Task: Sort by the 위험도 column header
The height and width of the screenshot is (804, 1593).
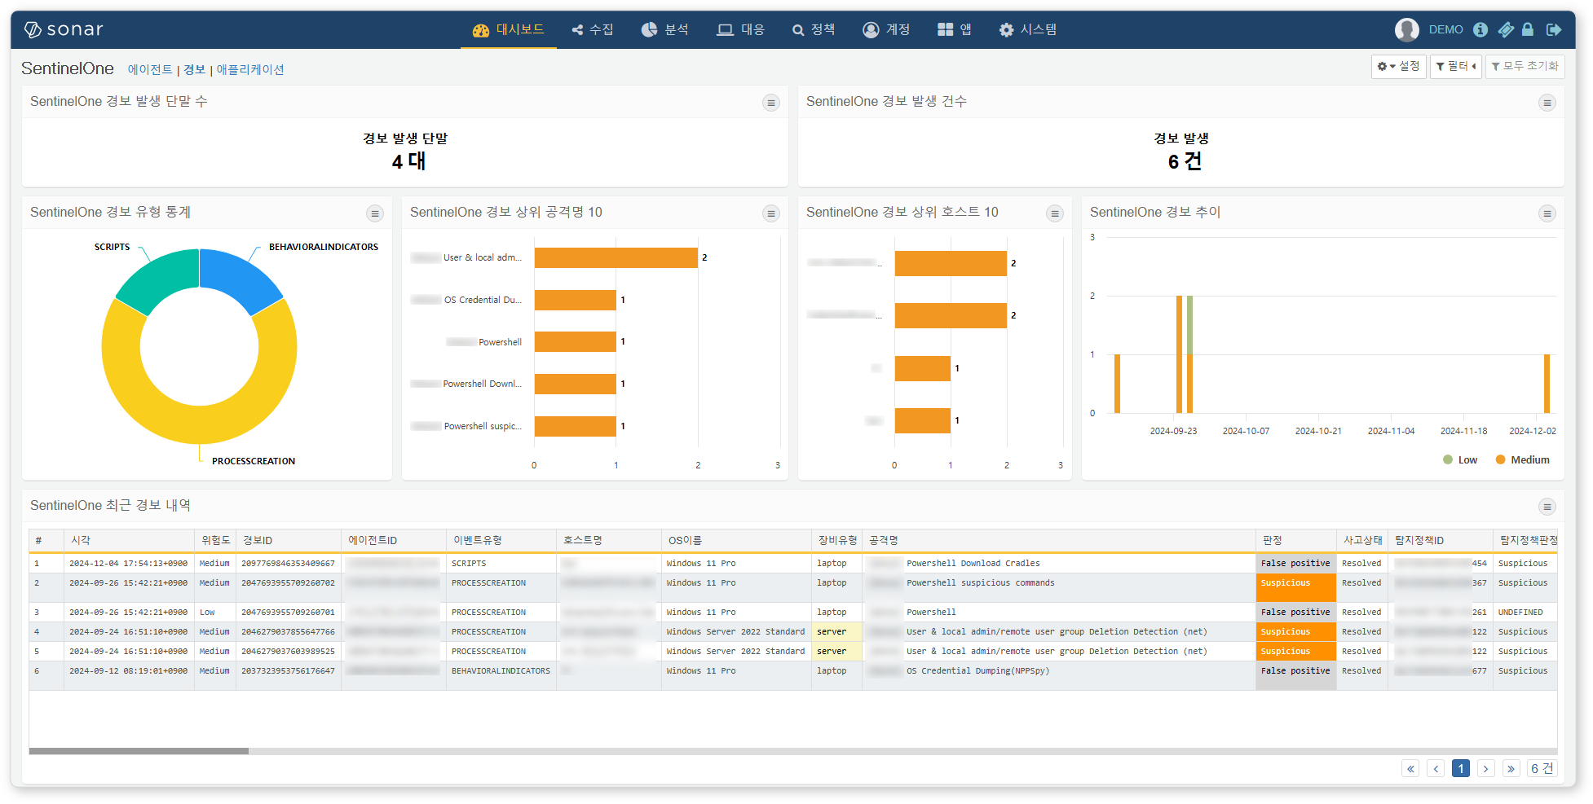Action: coord(215,540)
